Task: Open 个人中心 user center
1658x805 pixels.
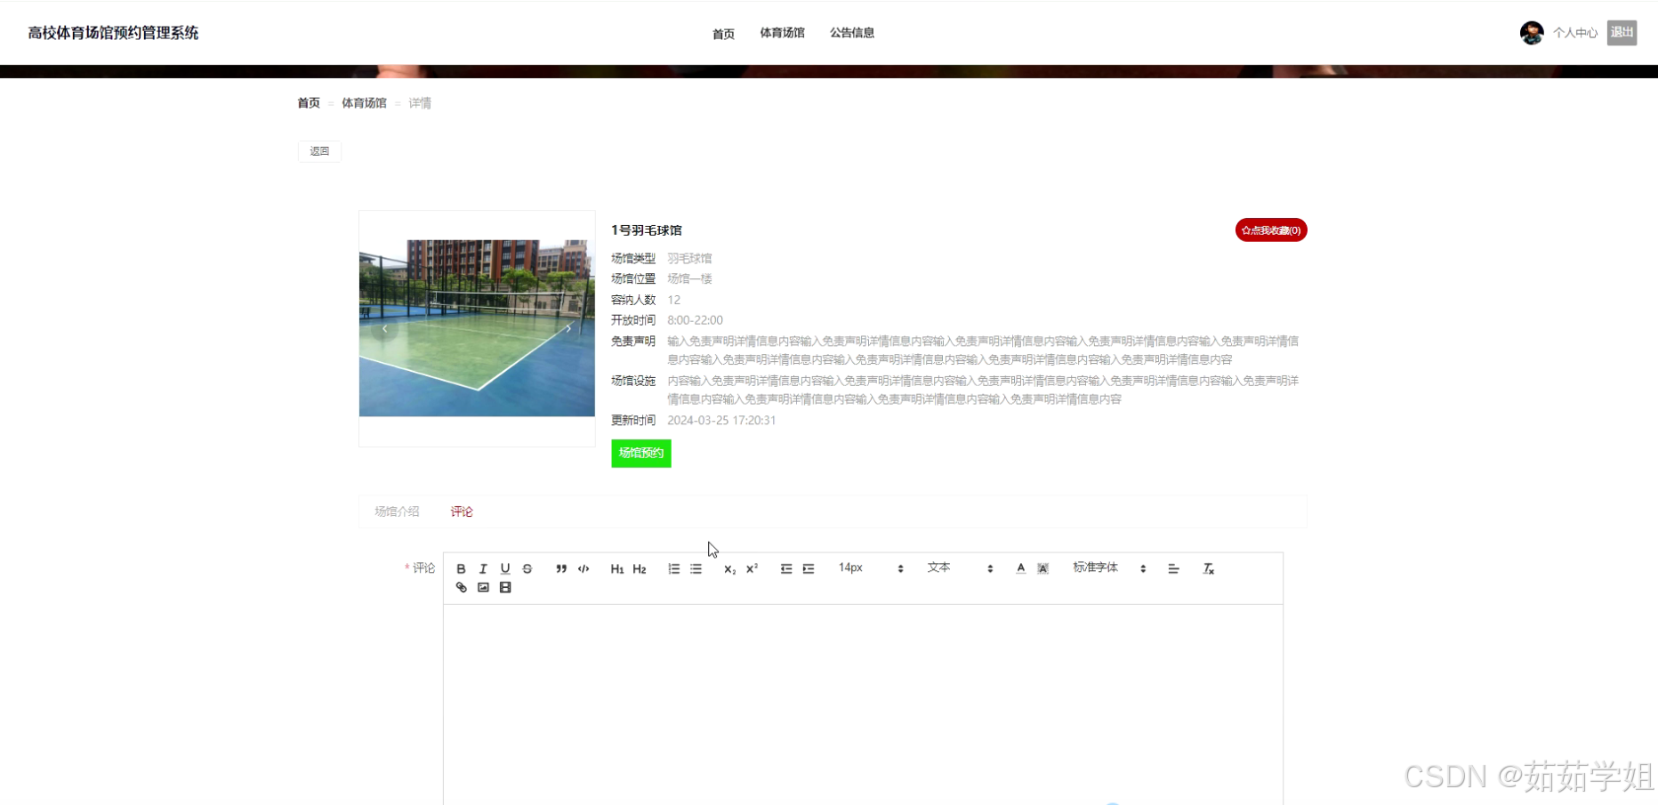Action: pos(1575,33)
